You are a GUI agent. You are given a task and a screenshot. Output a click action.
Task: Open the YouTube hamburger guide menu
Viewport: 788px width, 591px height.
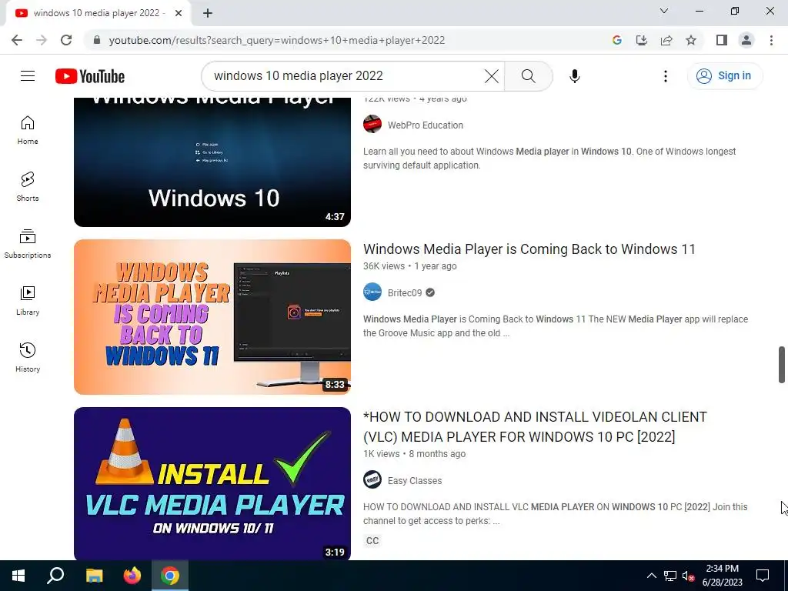(x=28, y=76)
